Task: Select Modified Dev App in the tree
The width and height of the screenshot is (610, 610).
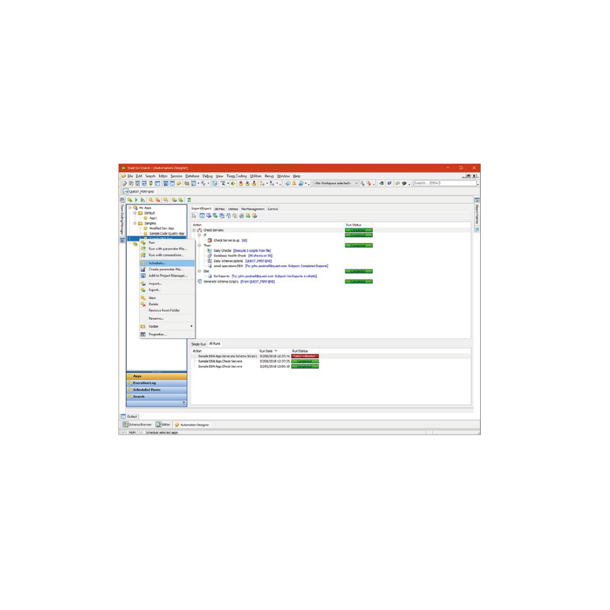Action: click(162, 228)
